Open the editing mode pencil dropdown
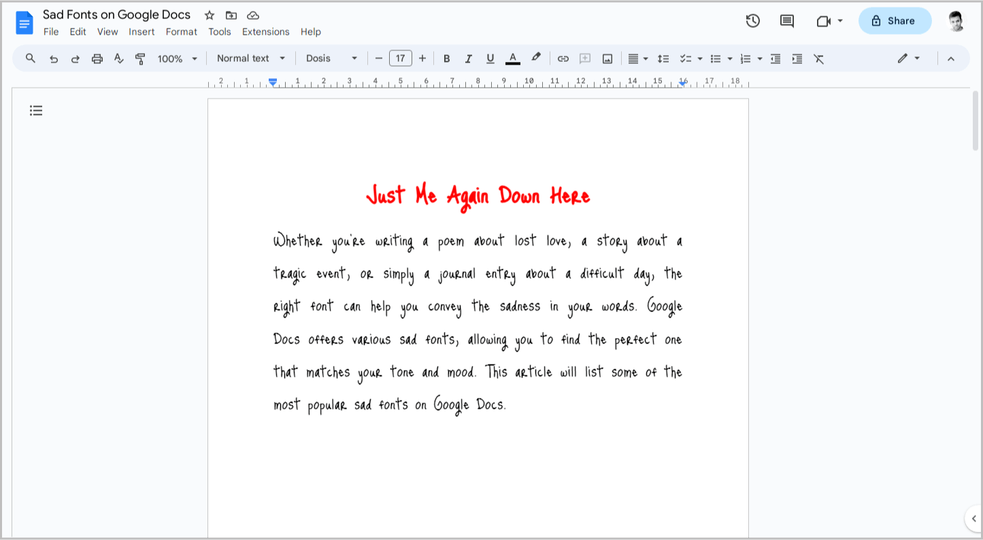This screenshot has height=540, width=983. coord(909,58)
